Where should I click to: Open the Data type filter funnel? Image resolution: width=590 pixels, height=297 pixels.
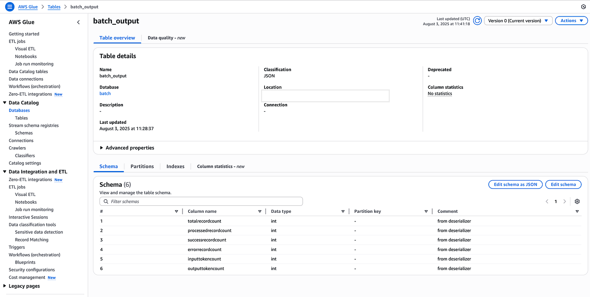click(343, 211)
